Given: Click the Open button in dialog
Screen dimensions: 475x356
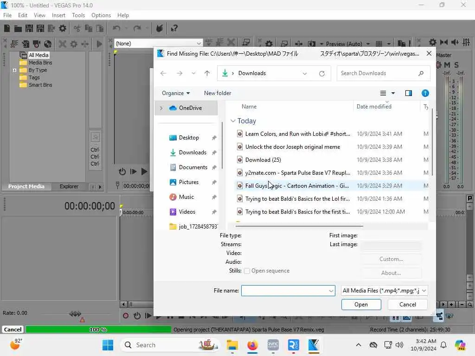Looking at the screenshot, I should click(361, 305).
